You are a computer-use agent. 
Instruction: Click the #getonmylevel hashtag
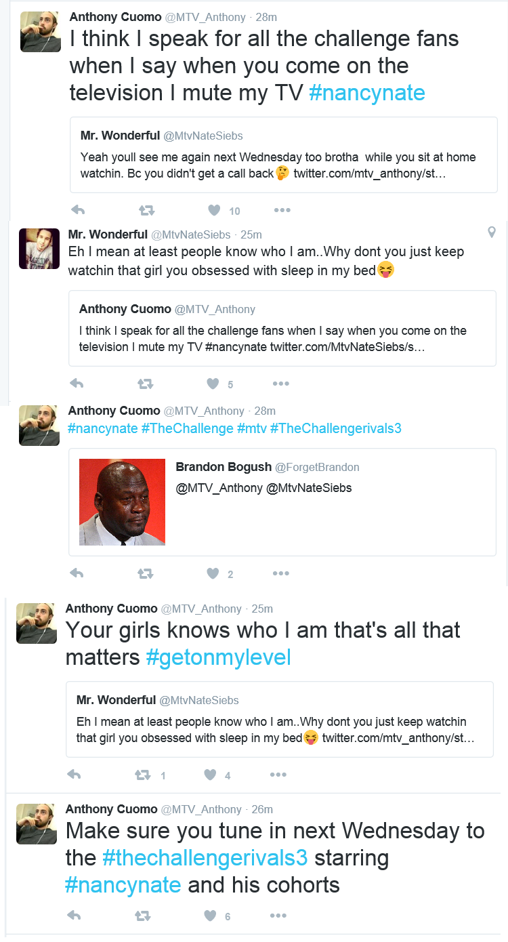pos(218,657)
